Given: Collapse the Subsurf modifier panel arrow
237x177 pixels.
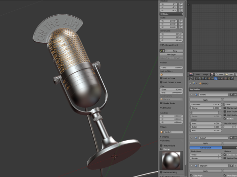Looking at the screenshot, I should click(191, 138).
